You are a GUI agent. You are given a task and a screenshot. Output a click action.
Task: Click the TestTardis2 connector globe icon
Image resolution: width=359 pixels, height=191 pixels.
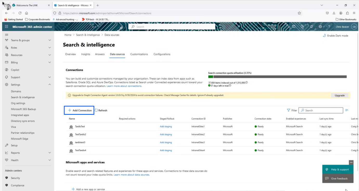click(71, 135)
